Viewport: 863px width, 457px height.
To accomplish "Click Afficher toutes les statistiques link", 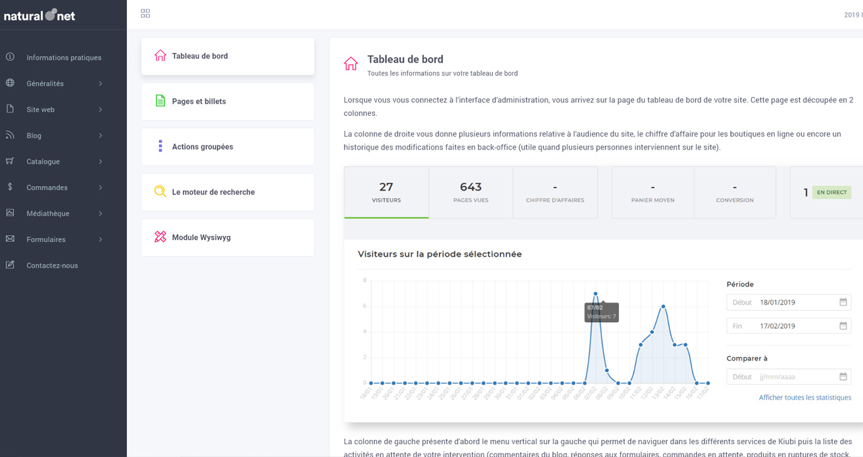I will click(805, 398).
